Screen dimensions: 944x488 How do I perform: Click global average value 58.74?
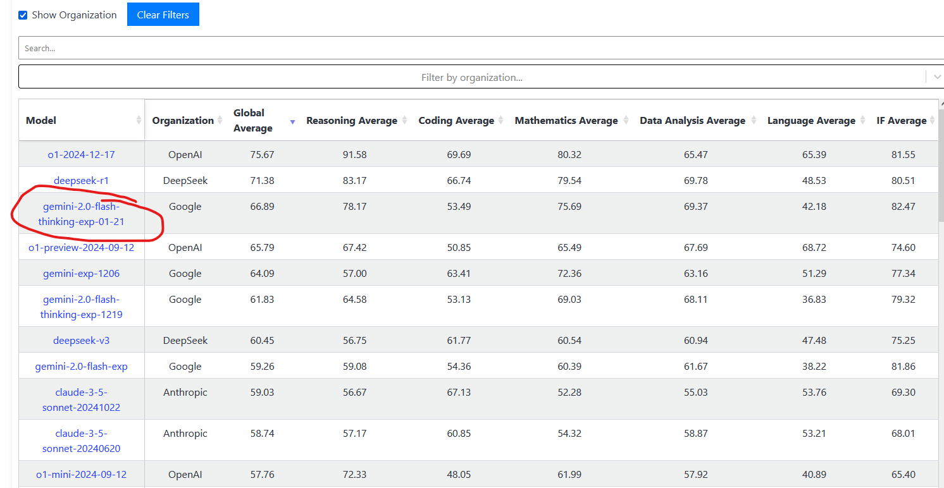tap(262, 433)
